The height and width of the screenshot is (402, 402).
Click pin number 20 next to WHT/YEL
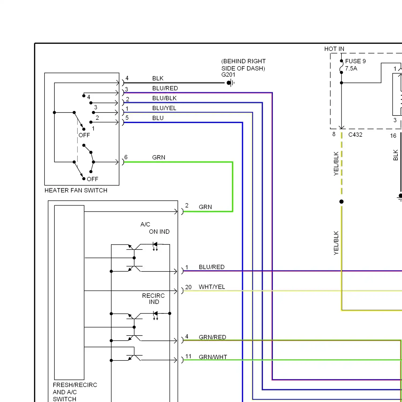(188, 287)
